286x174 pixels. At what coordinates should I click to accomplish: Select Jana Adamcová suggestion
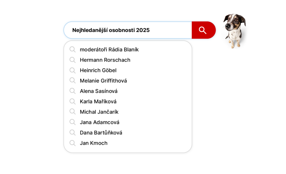(99, 122)
